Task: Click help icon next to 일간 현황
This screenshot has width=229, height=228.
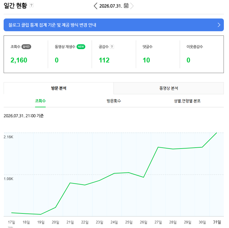Action: [x=31, y=5]
